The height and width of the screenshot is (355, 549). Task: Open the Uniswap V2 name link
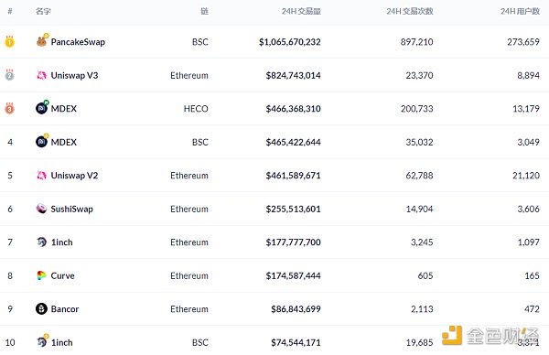[75, 176]
